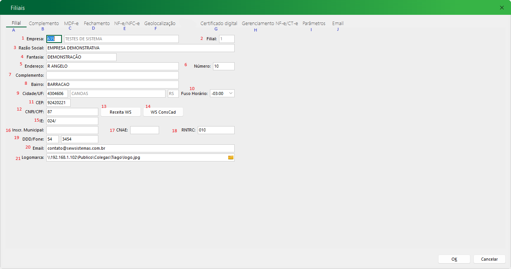Confirm with the OK button
Screen dimensions: 511x269
[x=454, y=259]
